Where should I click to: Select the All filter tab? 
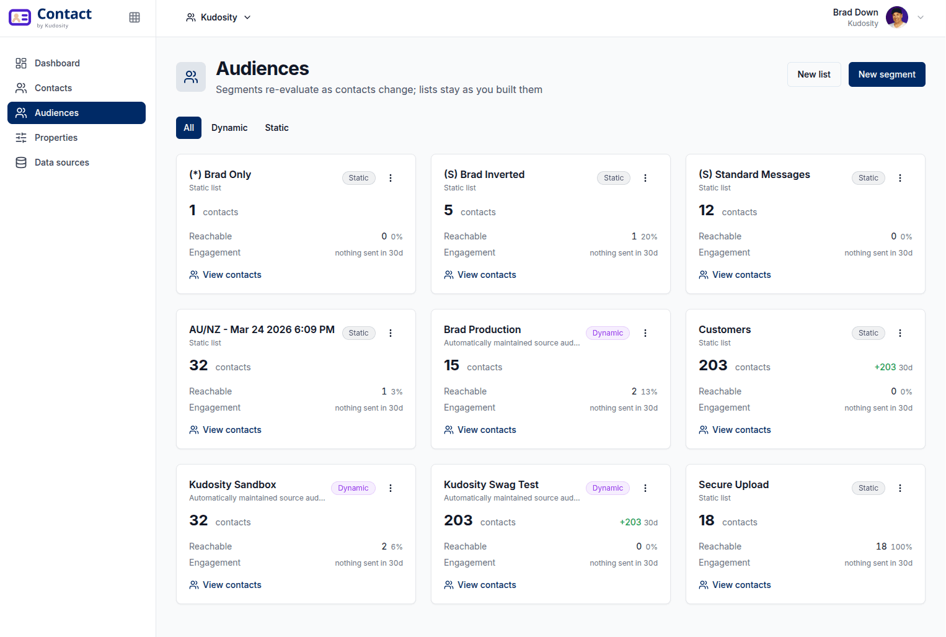tap(188, 128)
